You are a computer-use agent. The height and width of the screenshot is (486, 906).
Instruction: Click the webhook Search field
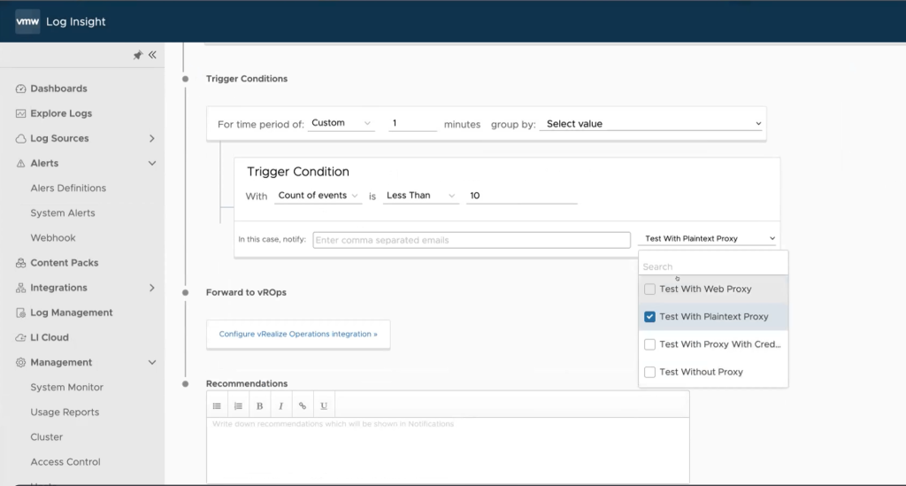[x=713, y=266]
